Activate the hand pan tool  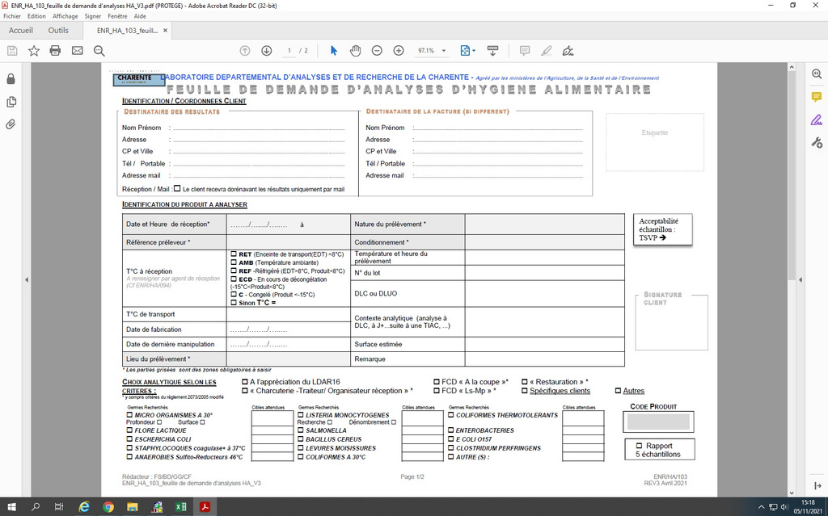click(356, 51)
